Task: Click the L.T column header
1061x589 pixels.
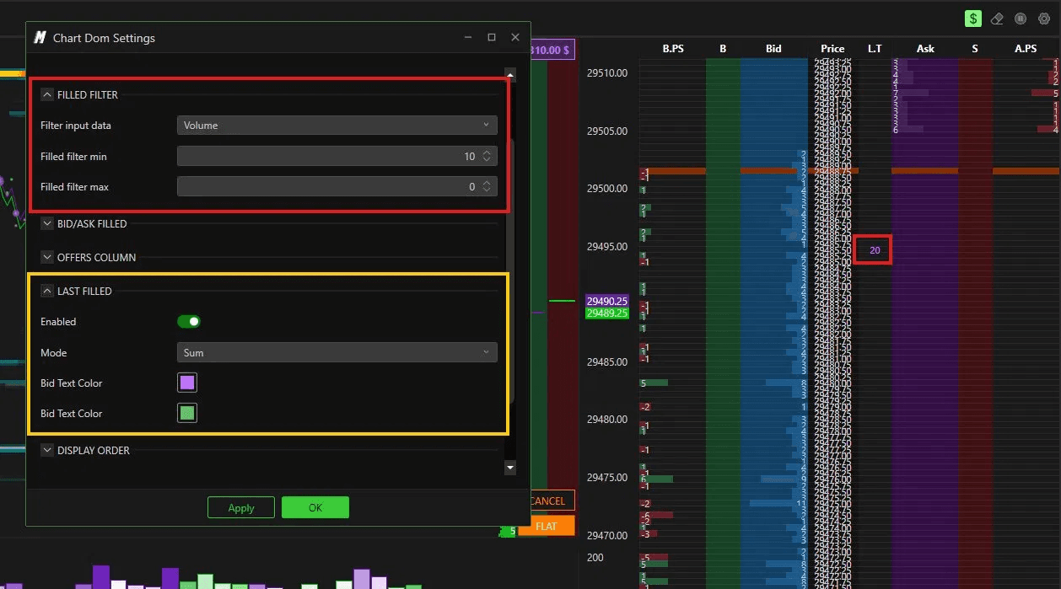Action: tap(875, 49)
